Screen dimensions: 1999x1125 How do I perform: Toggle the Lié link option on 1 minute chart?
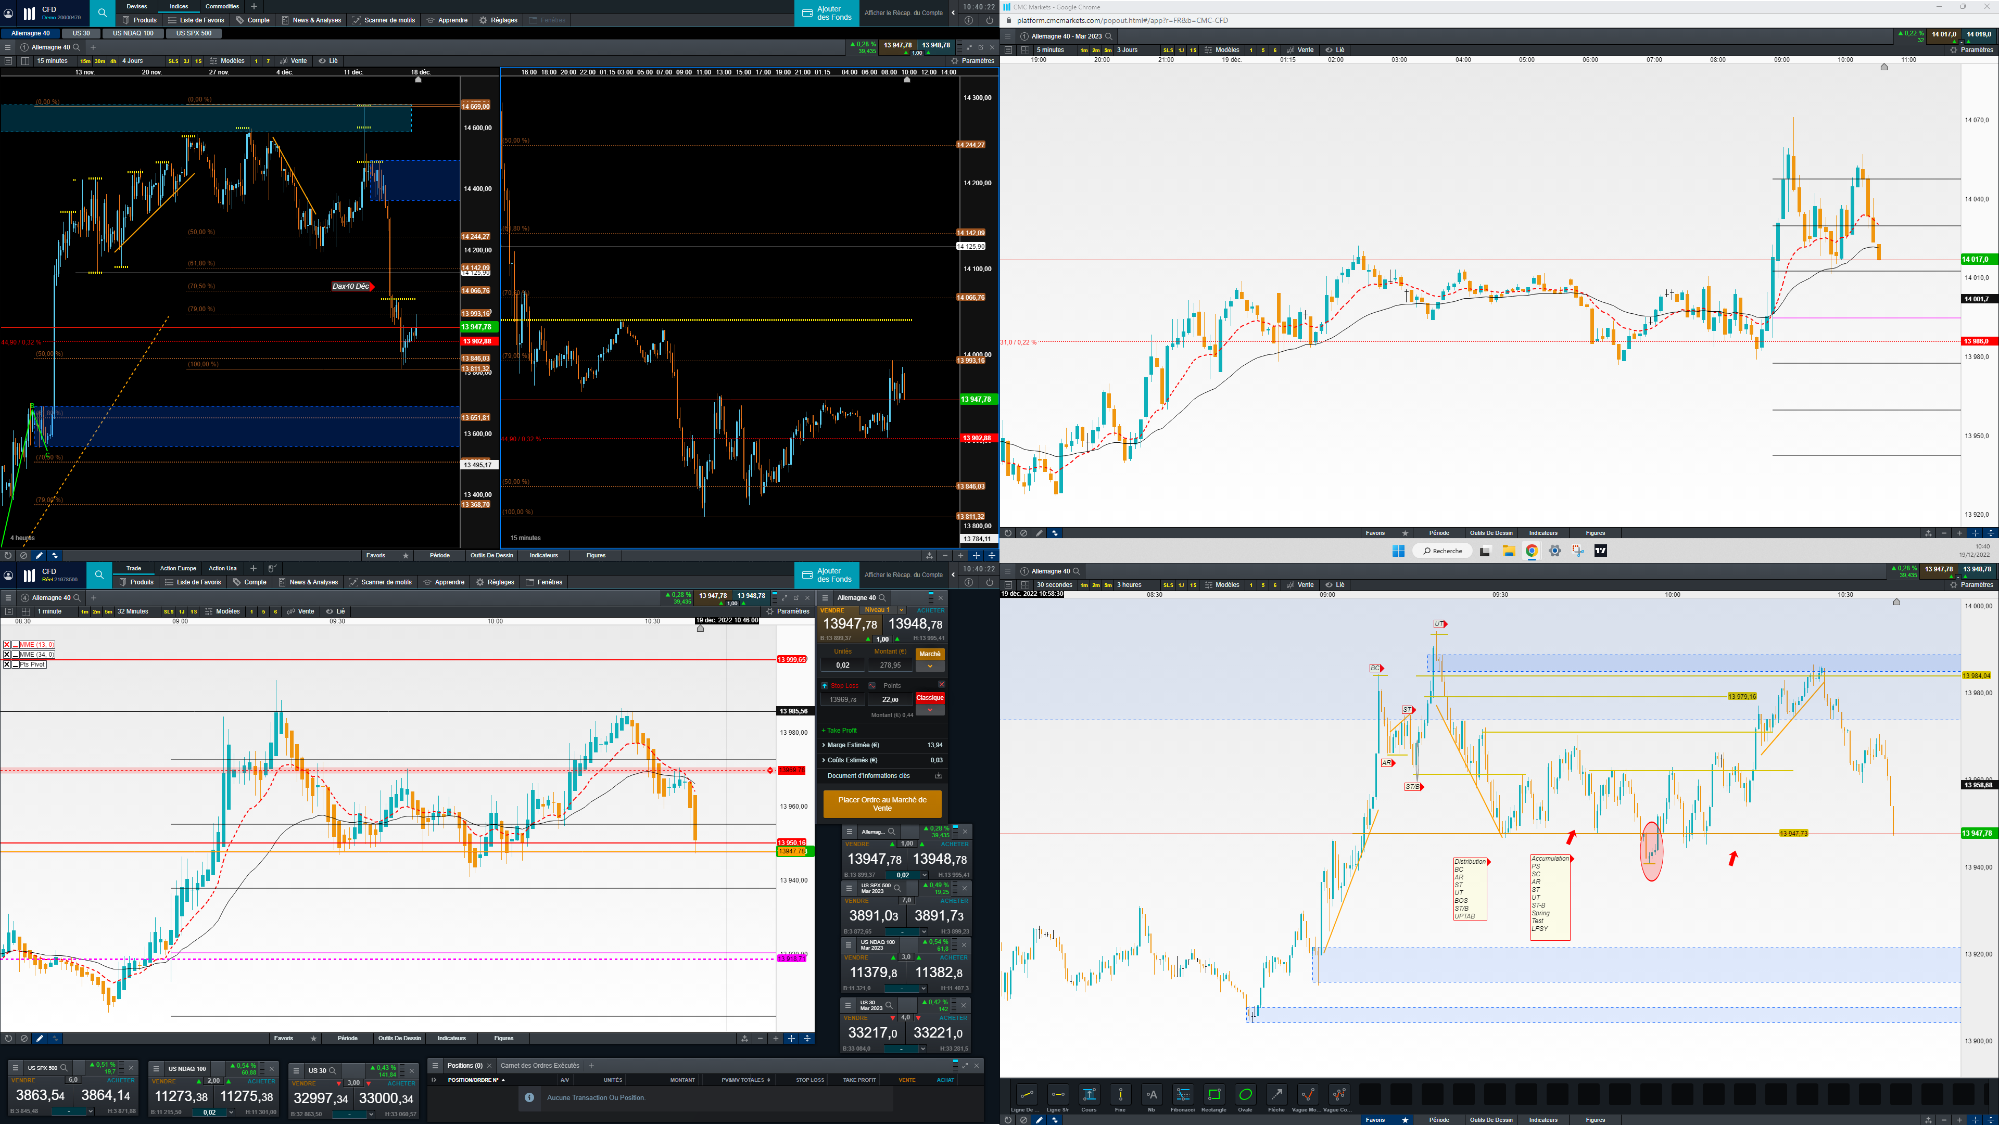click(335, 611)
